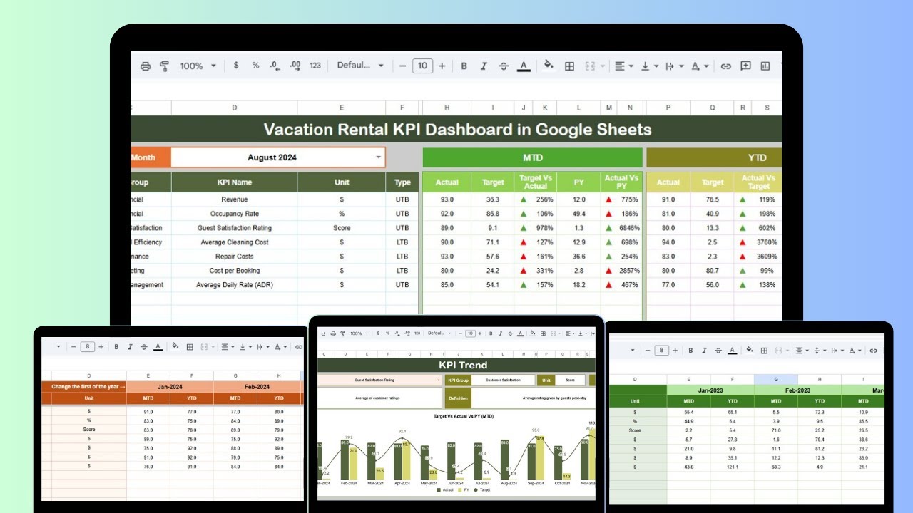Image resolution: width=913 pixels, height=513 pixels.
Task: Click the Insert chart icon in the main dashboard toolbar
Action: click(x=765, y=66)
